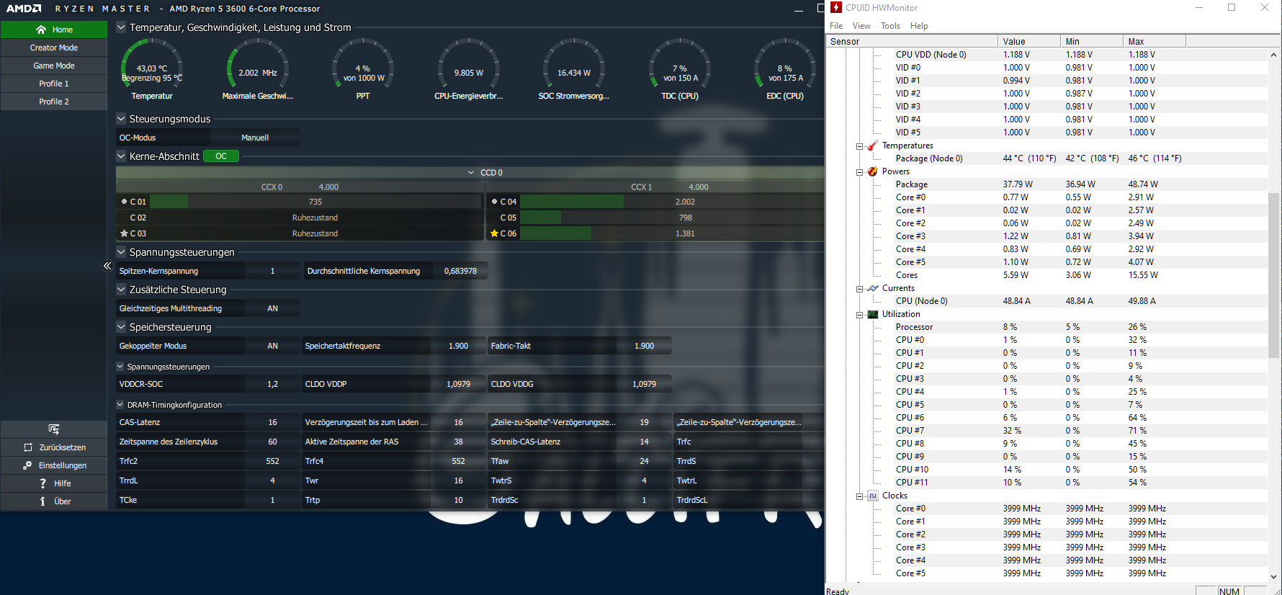This screenshot has width=1282, height=595.
Task: Click the import/export icon above Zurücksetzen
Action: [54, 429]
